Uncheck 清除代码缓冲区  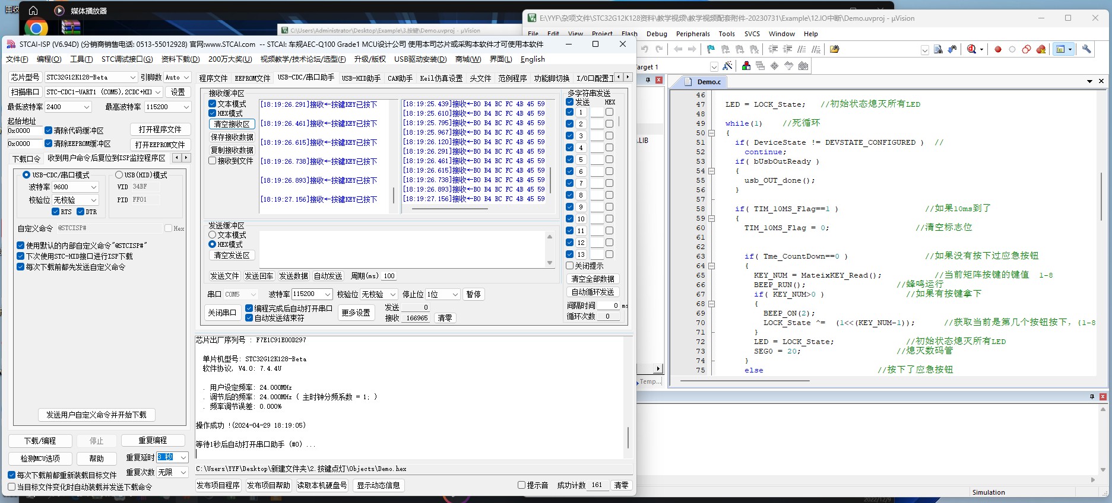[49, 130]
